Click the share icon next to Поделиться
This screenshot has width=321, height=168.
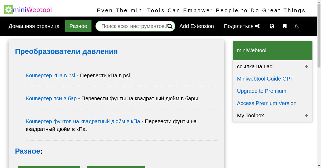coord(257,26)
